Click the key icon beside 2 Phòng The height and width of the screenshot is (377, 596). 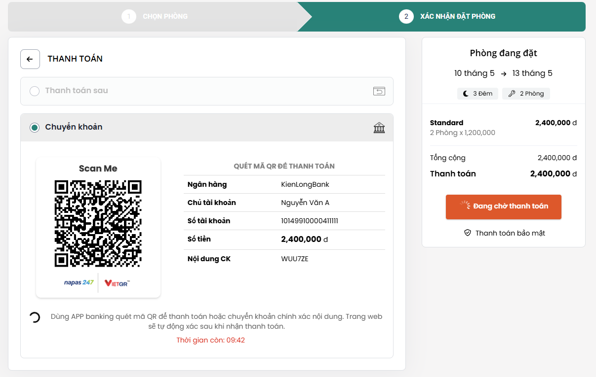[x=512, y=94]
